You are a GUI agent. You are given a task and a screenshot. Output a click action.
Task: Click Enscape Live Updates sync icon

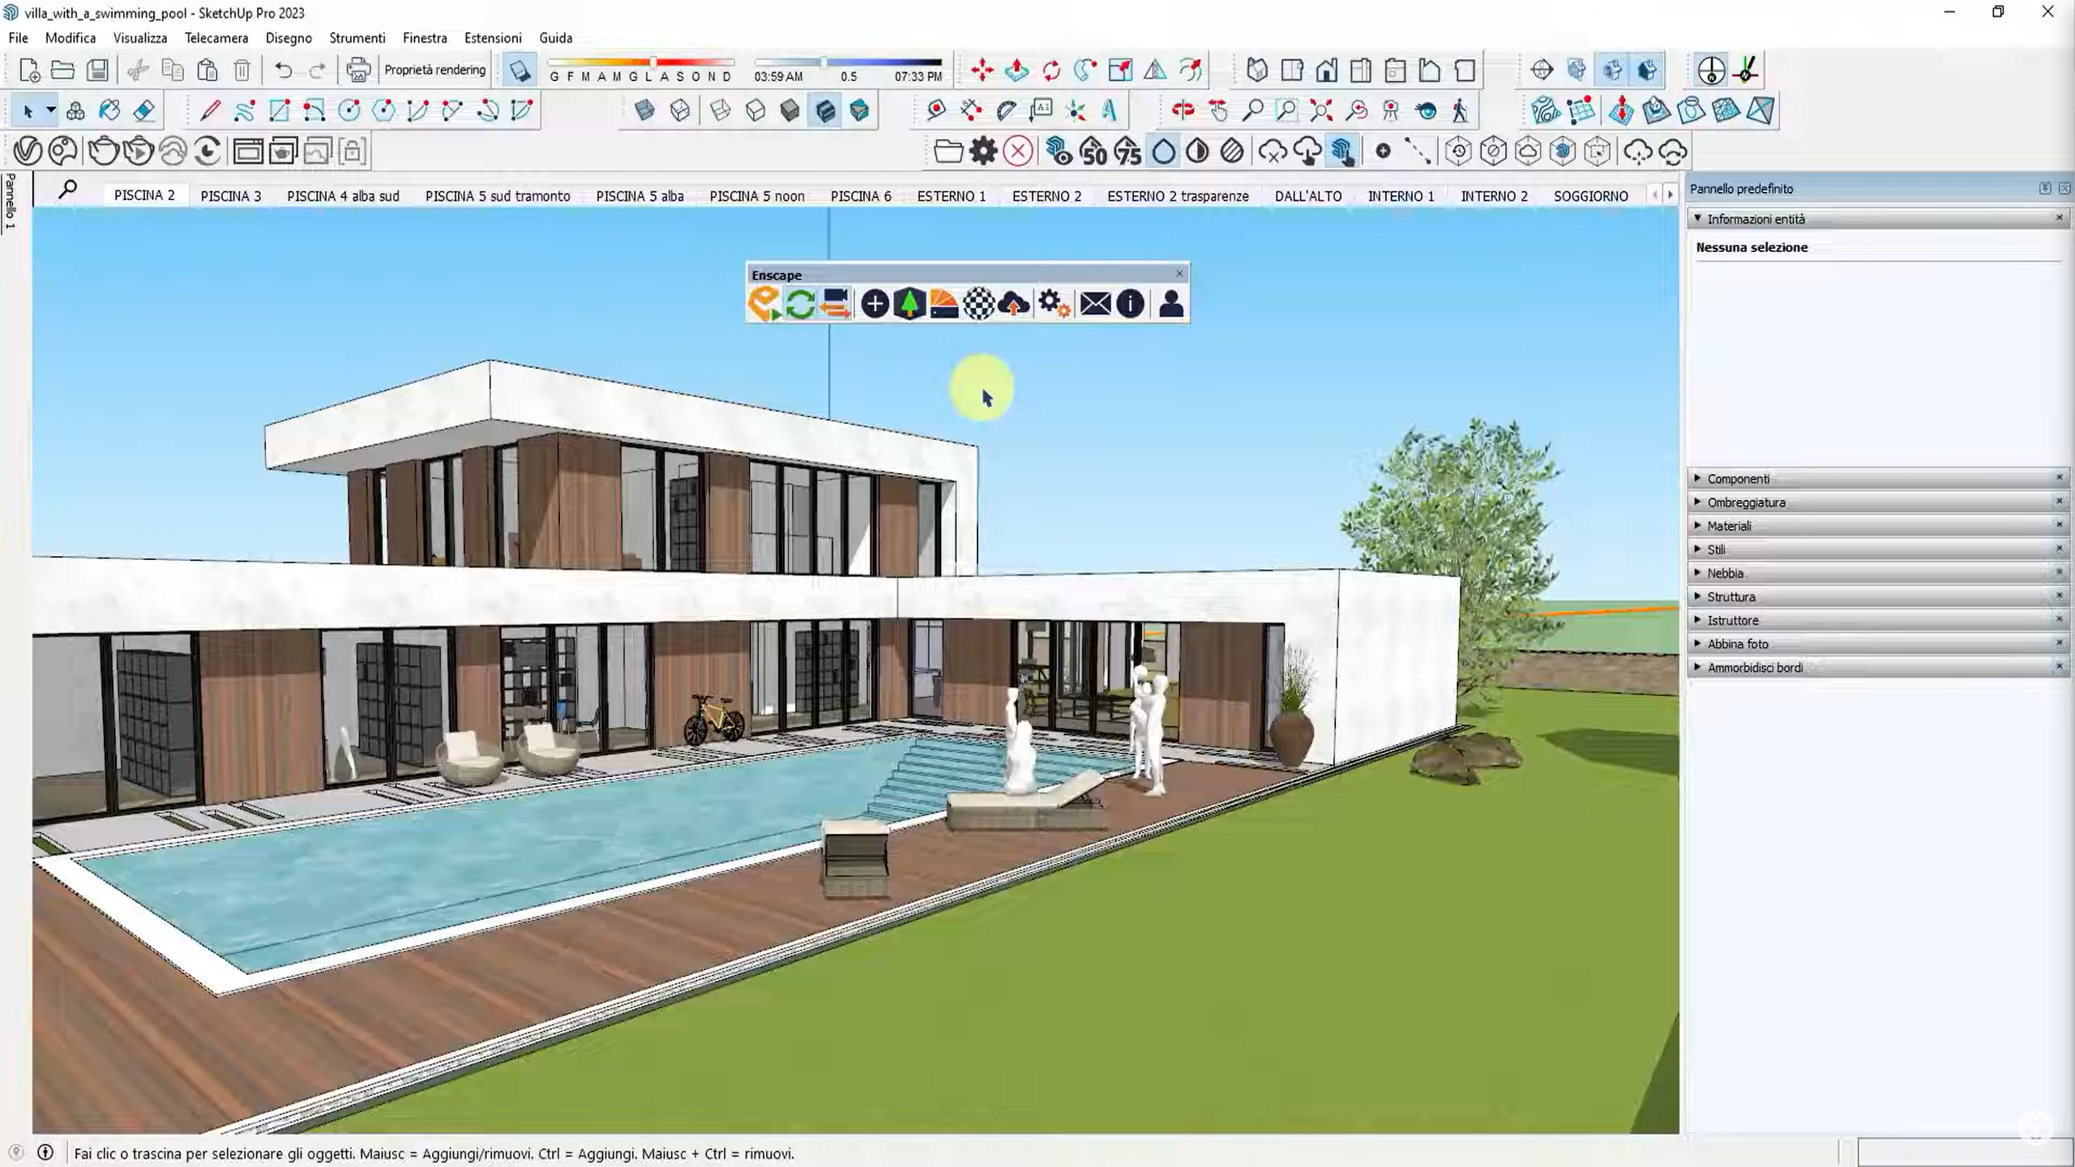point(800,304)
